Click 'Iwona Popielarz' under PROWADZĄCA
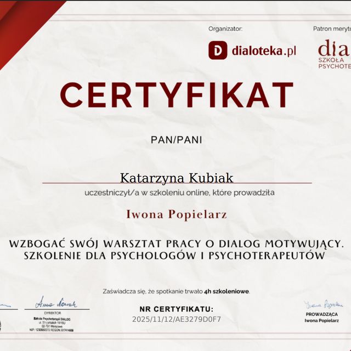 (322, 320)
